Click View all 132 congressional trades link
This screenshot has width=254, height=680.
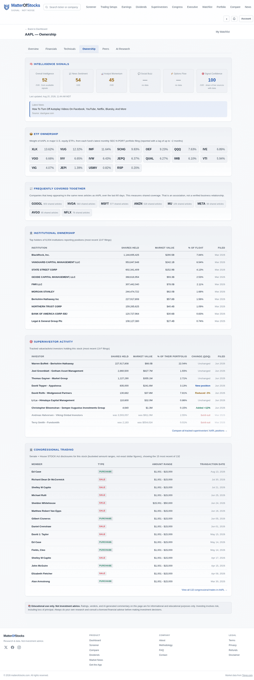point(204,590)
